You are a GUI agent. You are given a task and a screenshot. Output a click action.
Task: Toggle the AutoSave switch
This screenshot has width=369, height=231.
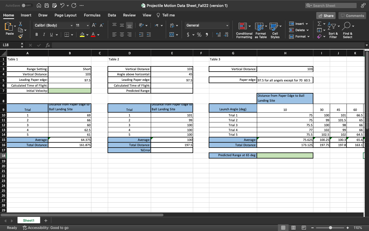point(27,5)
